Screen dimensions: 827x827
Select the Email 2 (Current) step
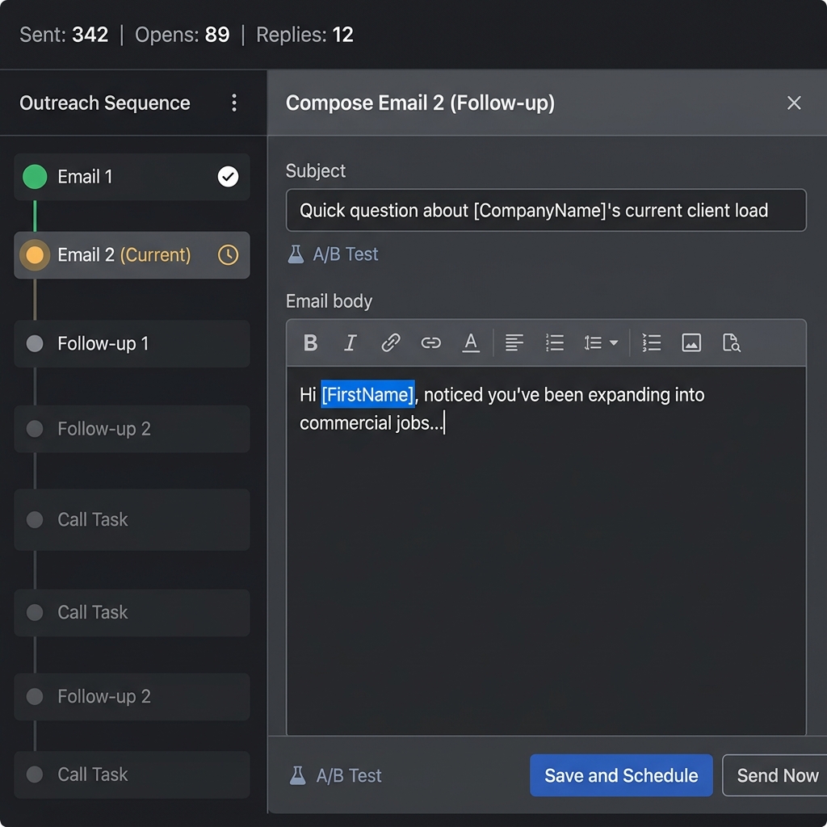132,255
